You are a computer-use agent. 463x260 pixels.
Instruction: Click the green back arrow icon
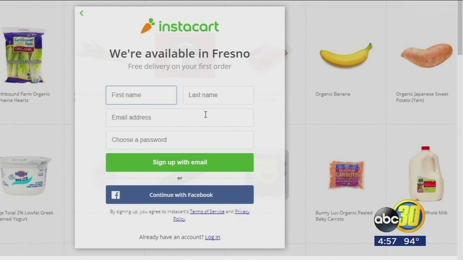click(82, 13)
